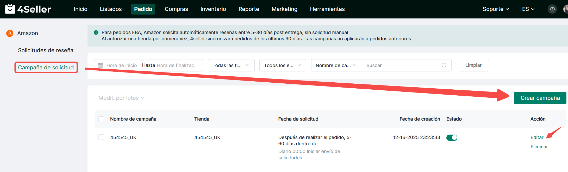Open the ES language selector
Screen dimensions: 568x172
click(528, 9)
